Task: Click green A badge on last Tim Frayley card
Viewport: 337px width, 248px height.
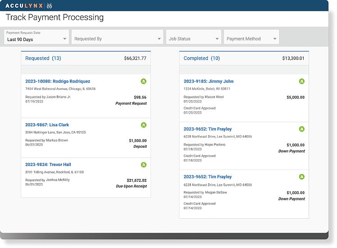Action: point(302,177)
